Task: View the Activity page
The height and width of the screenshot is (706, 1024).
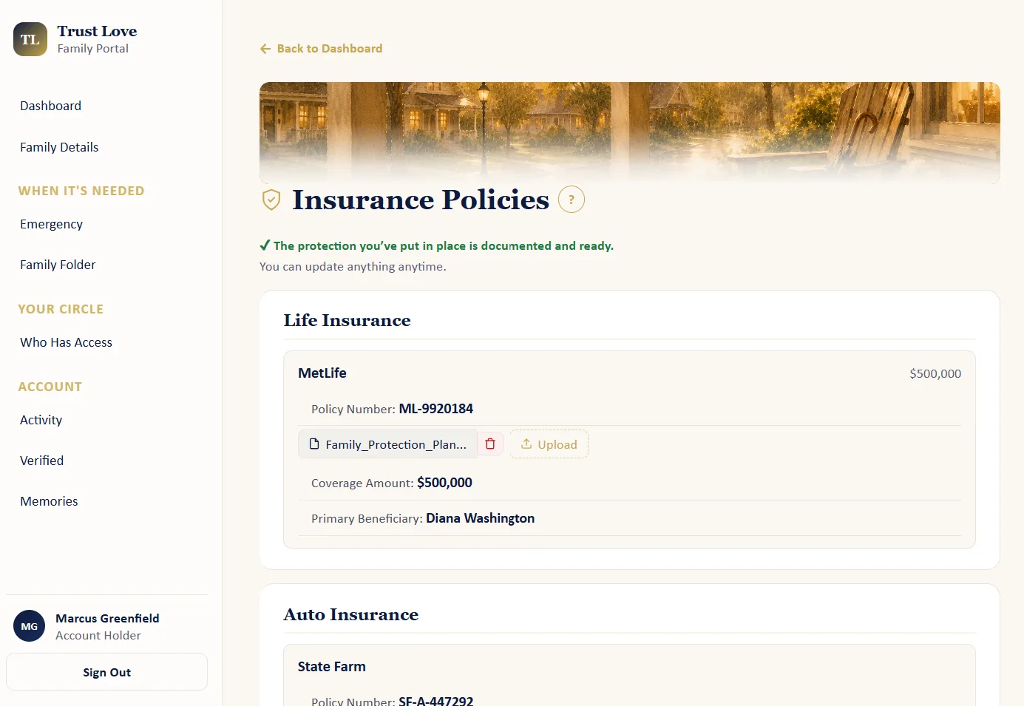Action: coord(41,420)
